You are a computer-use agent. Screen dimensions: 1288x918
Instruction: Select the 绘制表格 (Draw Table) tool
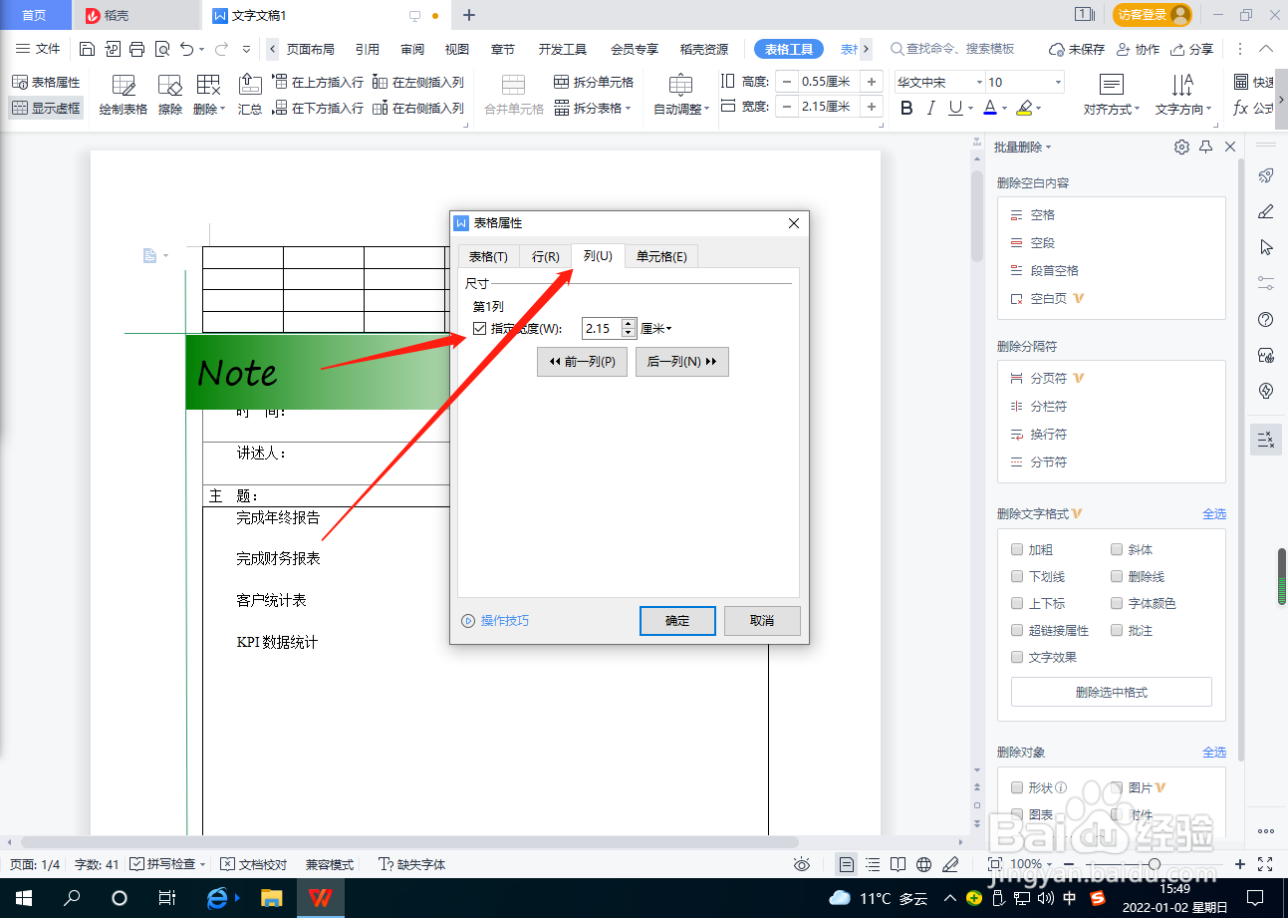pos(122,95)
